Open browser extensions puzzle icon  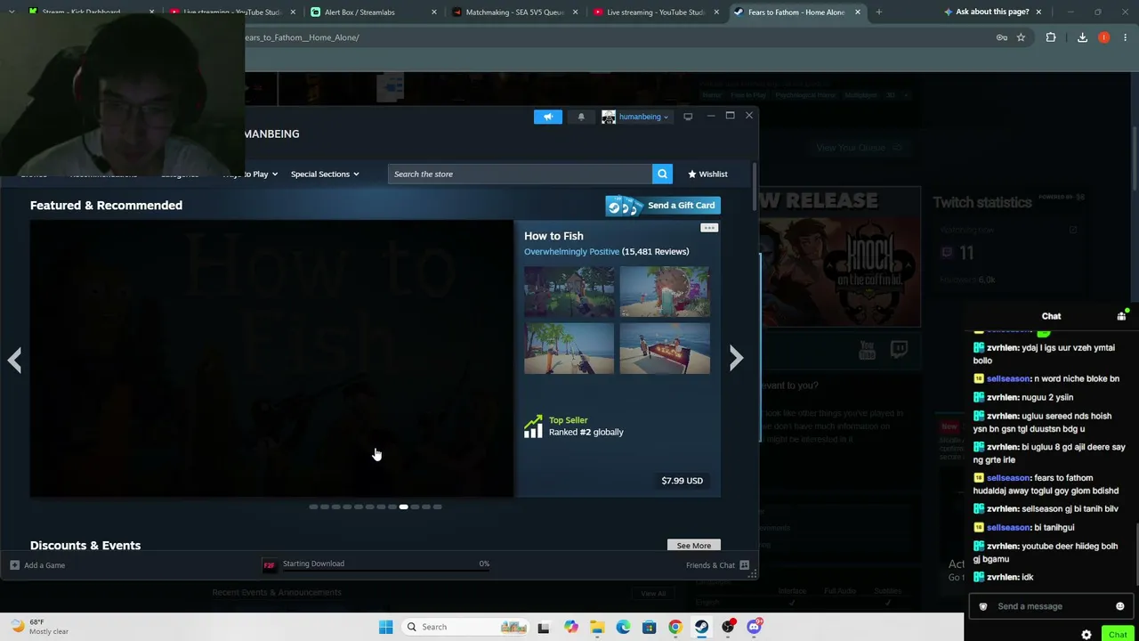tap(1051, 37)
